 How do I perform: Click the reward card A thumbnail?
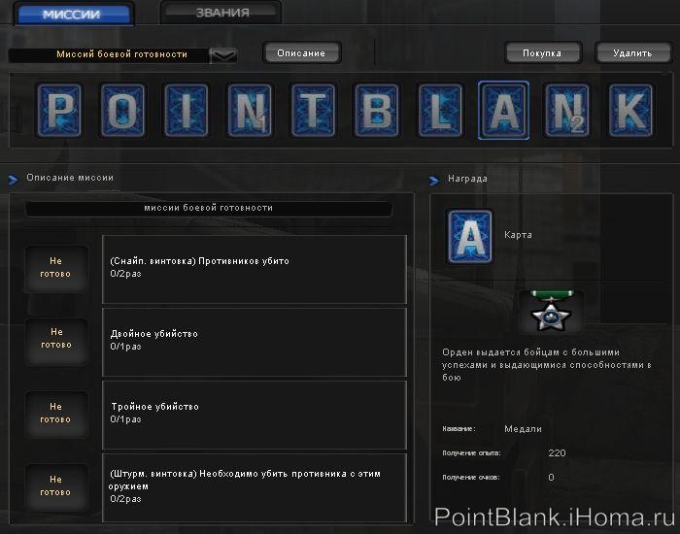[x=469, y=236]
